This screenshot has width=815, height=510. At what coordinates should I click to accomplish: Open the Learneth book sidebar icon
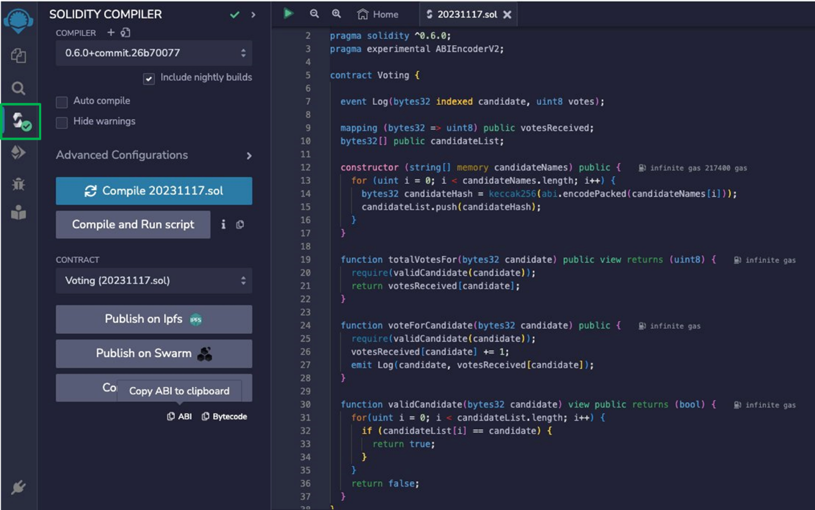[x=19, y=214]
